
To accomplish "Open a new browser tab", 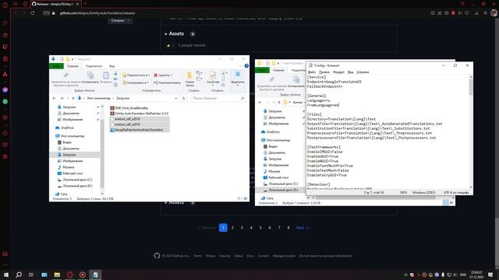I will pos(85,4).
